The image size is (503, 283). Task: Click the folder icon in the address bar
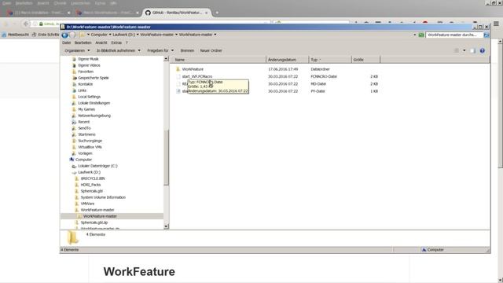83,35
